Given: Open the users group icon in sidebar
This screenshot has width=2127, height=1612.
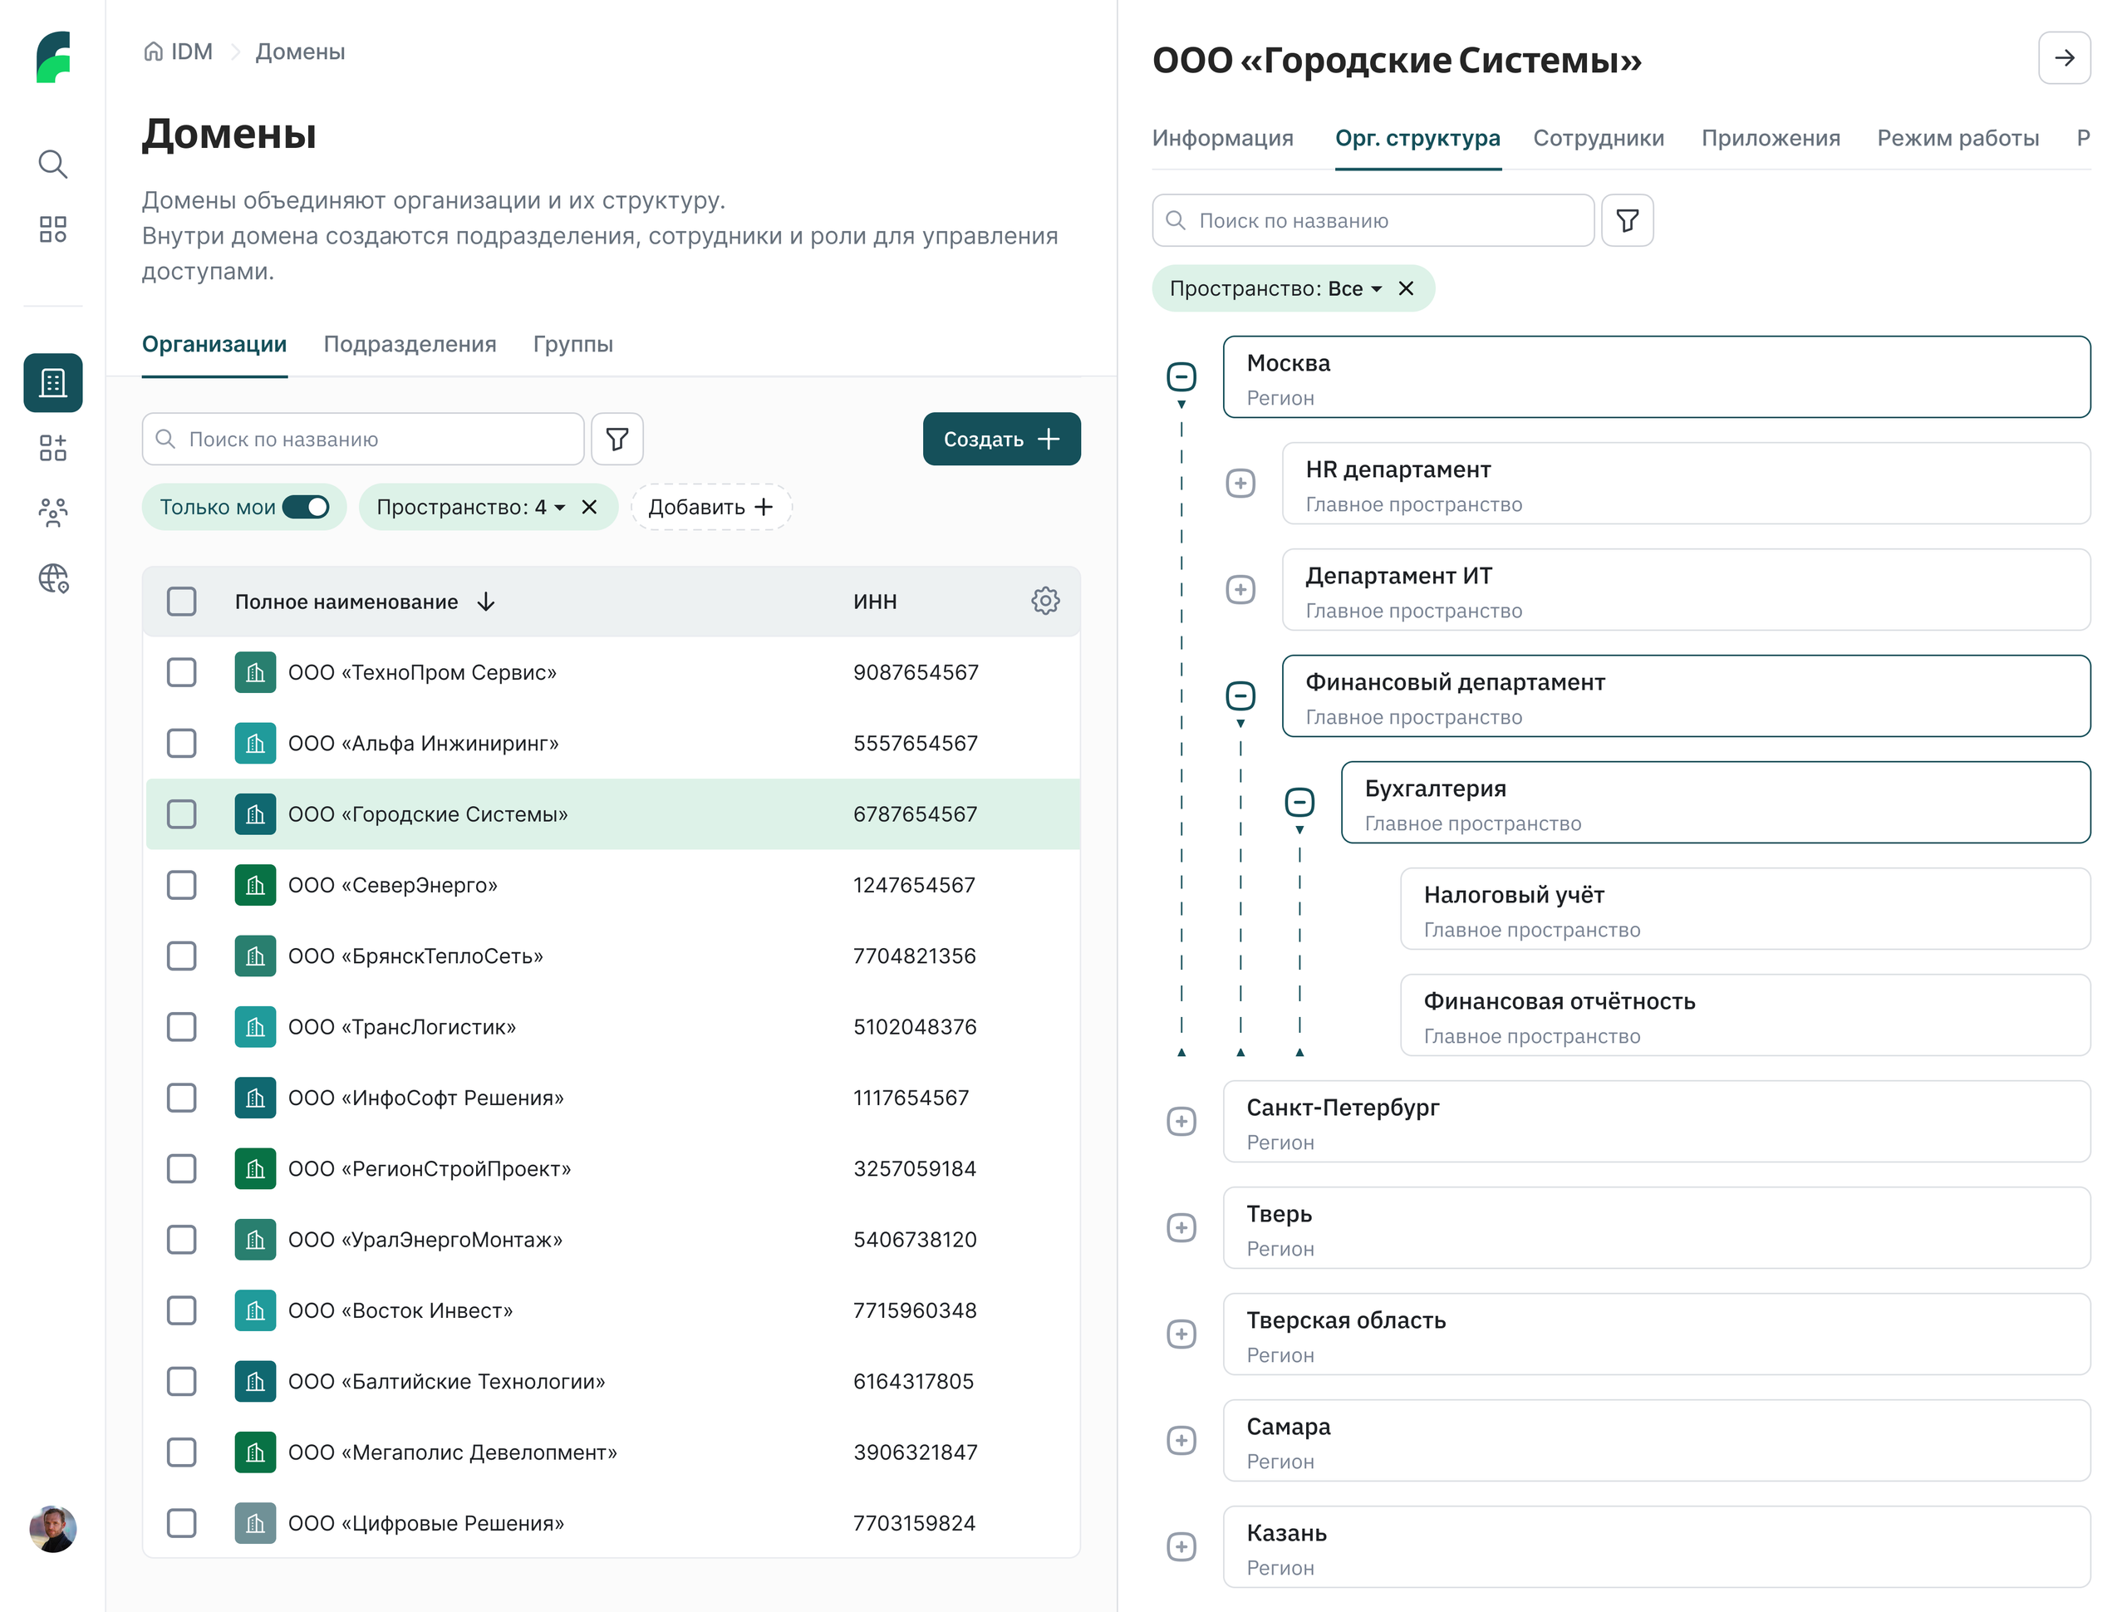Looking at the screenshot, I should [53, 513].
